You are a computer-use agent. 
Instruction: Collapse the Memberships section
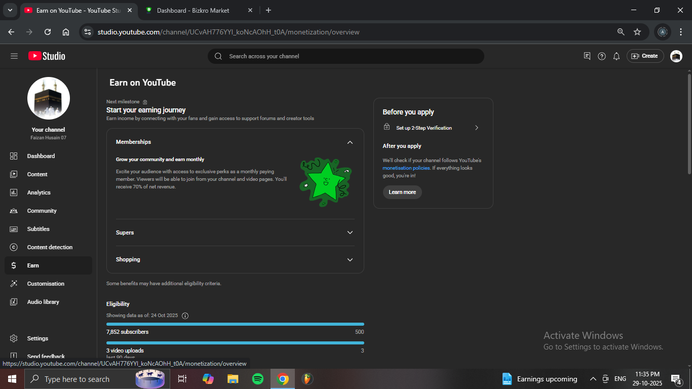tap(350, 142)
